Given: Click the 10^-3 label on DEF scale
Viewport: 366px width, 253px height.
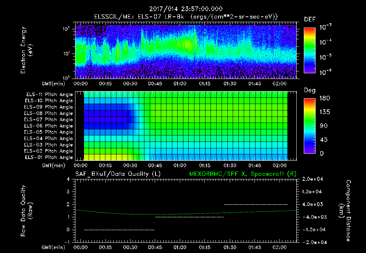Looking at the screenshot, I should (325, 27).
